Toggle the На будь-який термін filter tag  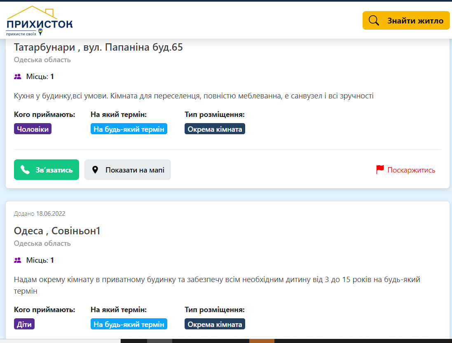pos(129,128)
